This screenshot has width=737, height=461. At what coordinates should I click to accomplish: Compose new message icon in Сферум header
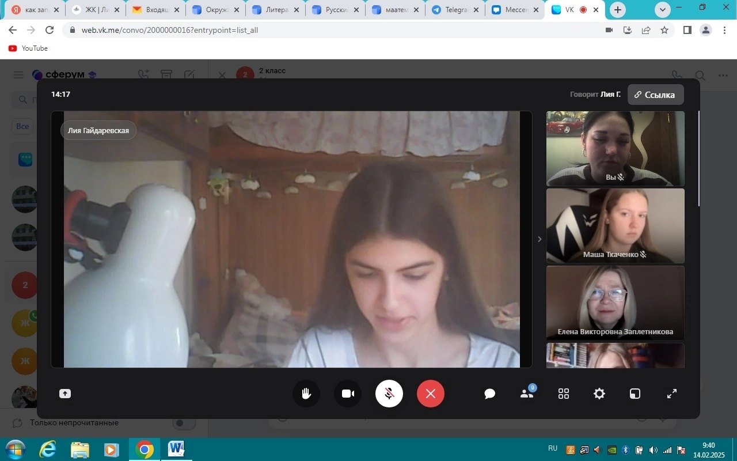click(189, 75)
